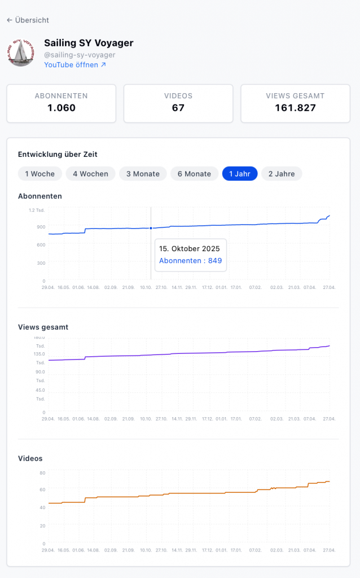This screenshot has height=578, width=360.
Task: Click the Views Gesamt stat card
Action: point(295,103)
